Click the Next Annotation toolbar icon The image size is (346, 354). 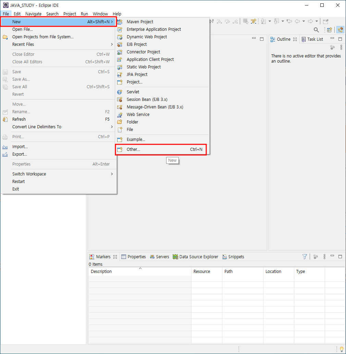pos(263,22)
